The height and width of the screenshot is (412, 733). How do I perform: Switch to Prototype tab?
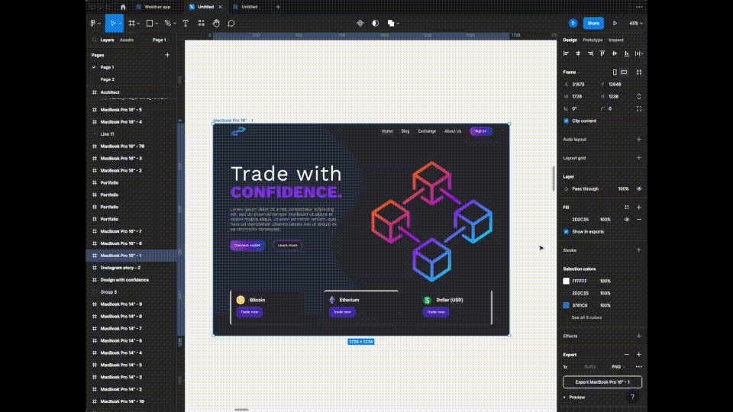click(593, 40)
